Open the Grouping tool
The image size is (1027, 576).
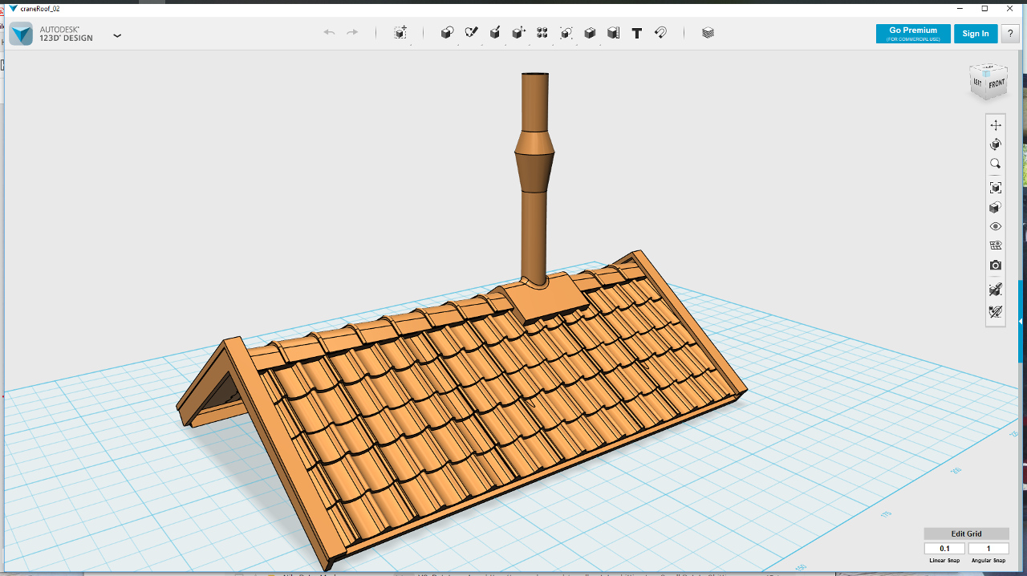click(566, 33)
